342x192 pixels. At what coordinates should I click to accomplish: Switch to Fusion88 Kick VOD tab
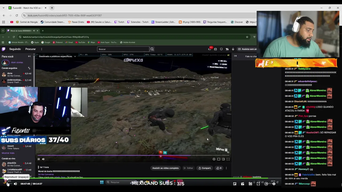point(27,8)
